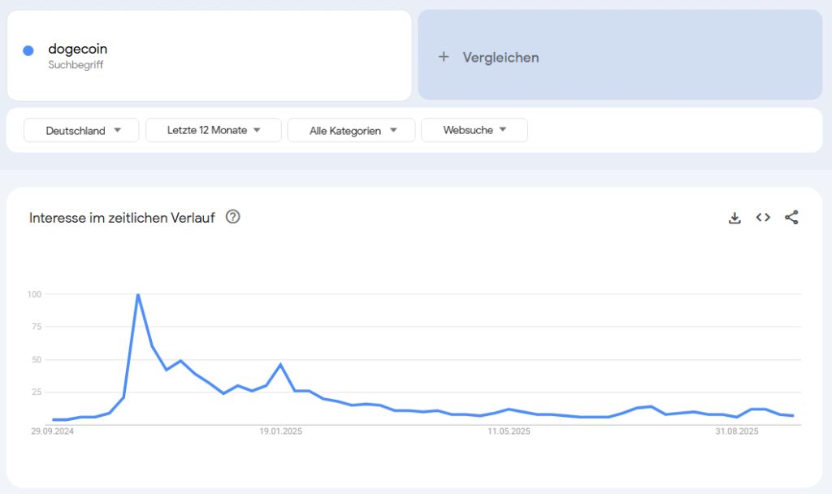Click the Vergleichen compare label
The image size is (832, 494).
click(500, 57)
